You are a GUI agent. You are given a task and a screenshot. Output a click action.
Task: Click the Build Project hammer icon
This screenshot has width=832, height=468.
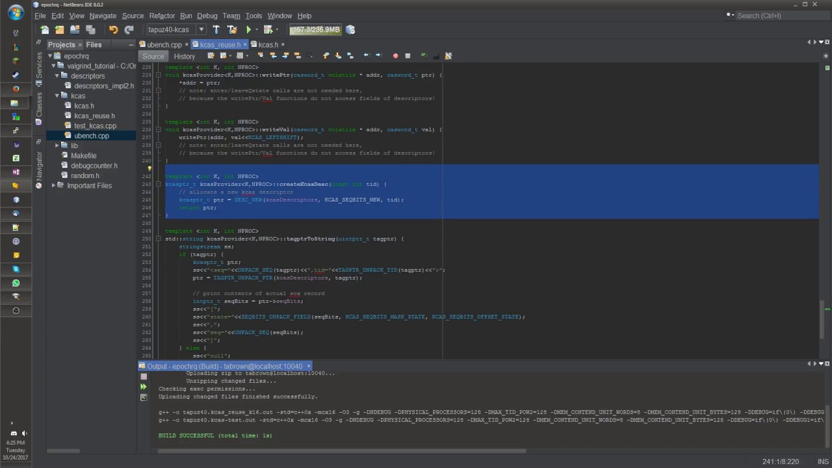click(216, 30)
